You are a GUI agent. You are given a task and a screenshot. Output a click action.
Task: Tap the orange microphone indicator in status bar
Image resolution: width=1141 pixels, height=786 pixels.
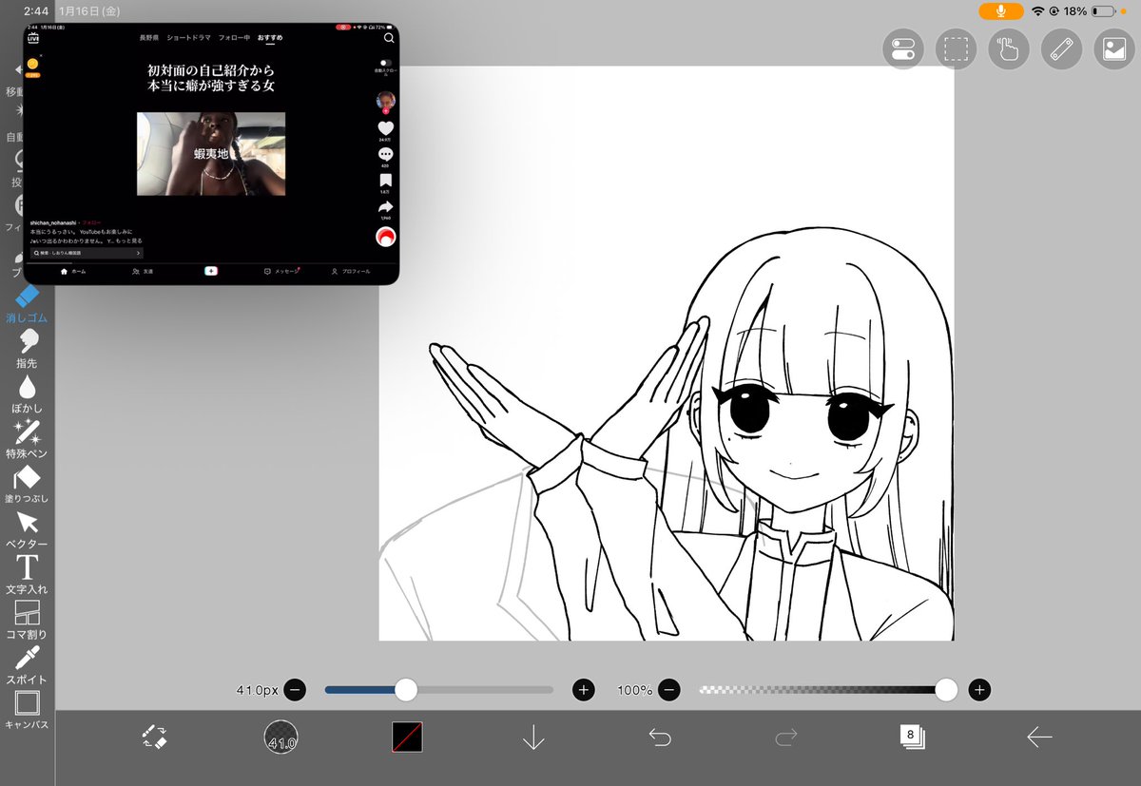click(1001, 10)
